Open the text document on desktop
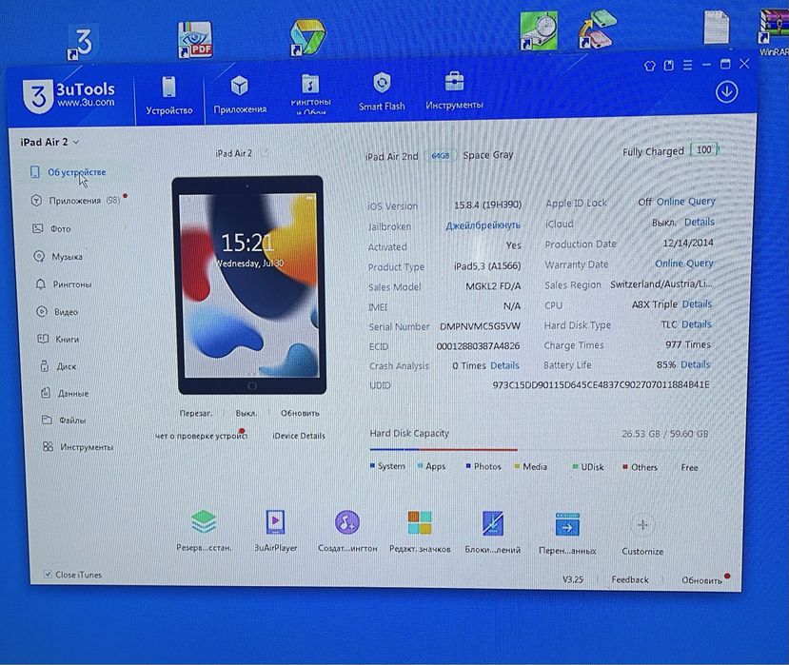 point(716,28)
